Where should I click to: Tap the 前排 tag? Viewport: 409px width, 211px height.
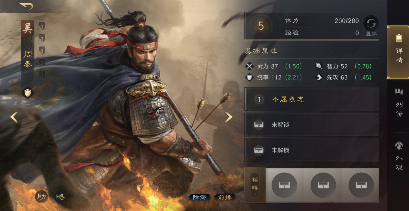(225, 197)
